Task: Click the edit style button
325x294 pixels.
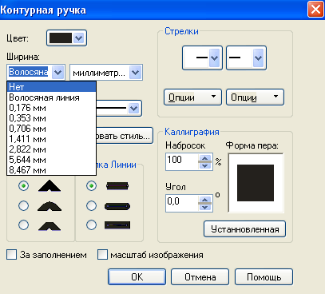Action: [125, 136]
